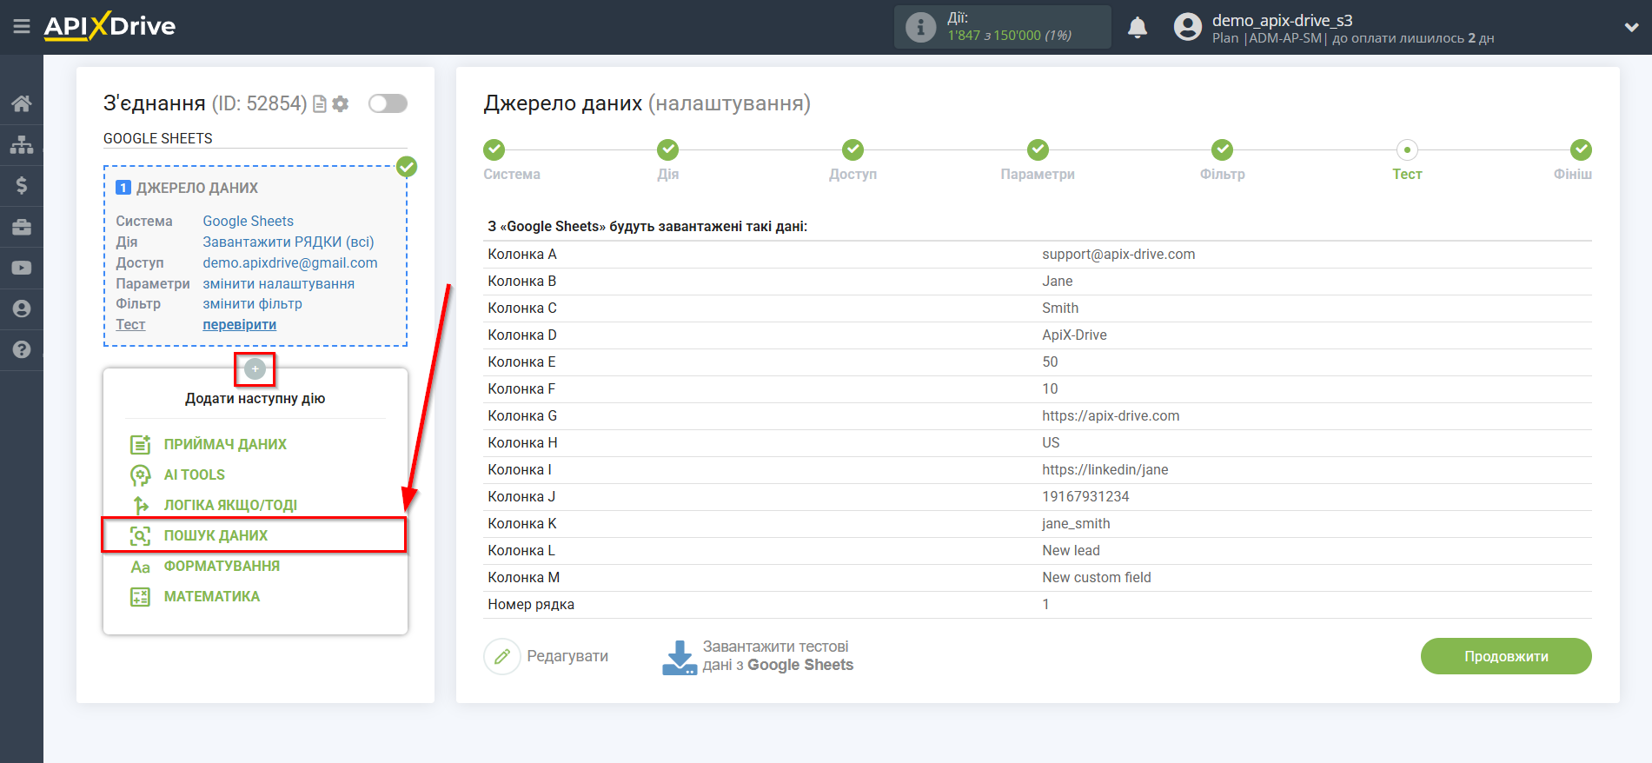
Task: Open connection settings gear icon
Action: click(x=341, y=104)
